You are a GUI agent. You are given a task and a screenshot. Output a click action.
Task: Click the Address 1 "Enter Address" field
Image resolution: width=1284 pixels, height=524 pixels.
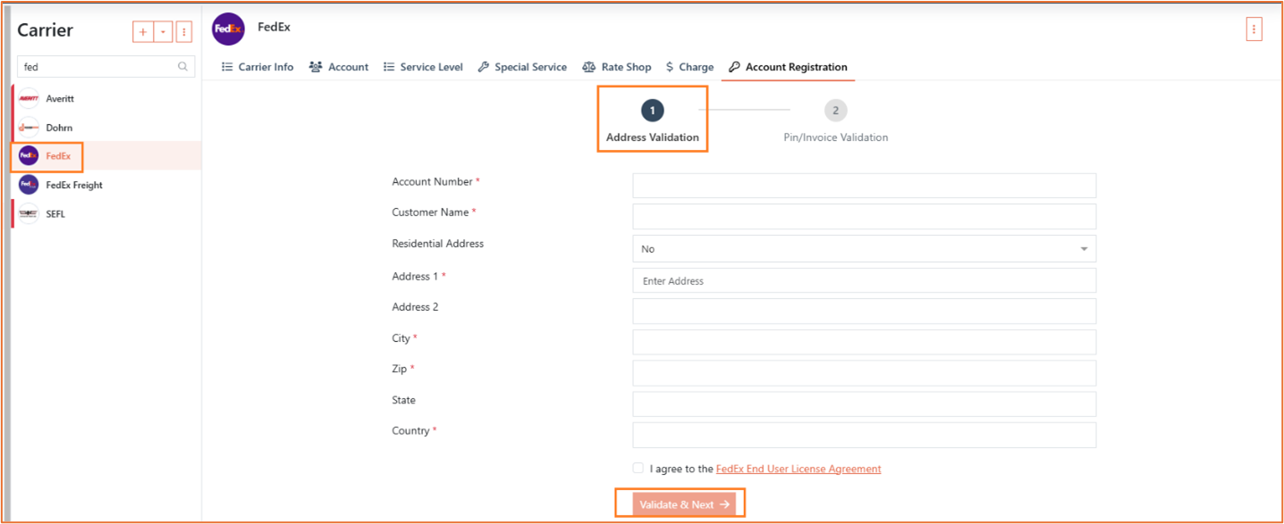tap(864, 280)
